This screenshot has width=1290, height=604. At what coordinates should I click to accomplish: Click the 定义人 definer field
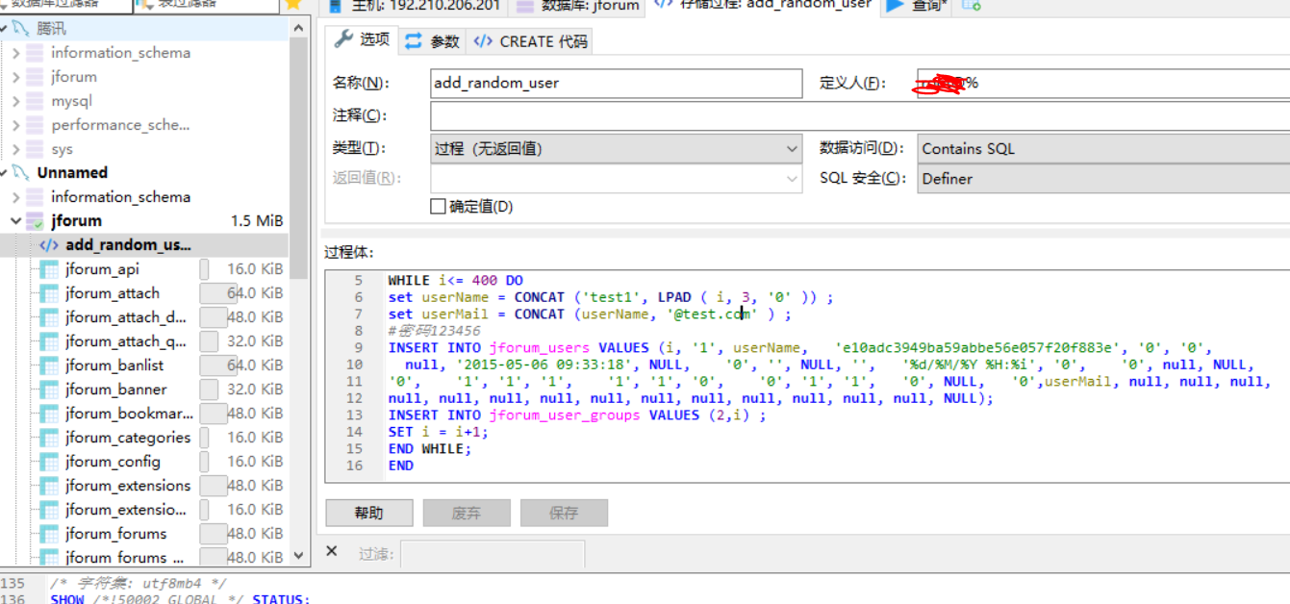[x=1103, y=83]
